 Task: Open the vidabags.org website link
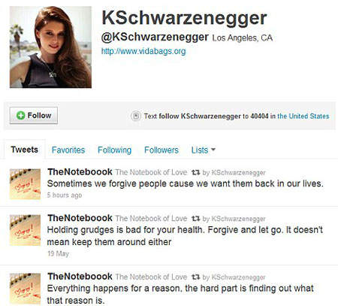click(x=143, y=51)
